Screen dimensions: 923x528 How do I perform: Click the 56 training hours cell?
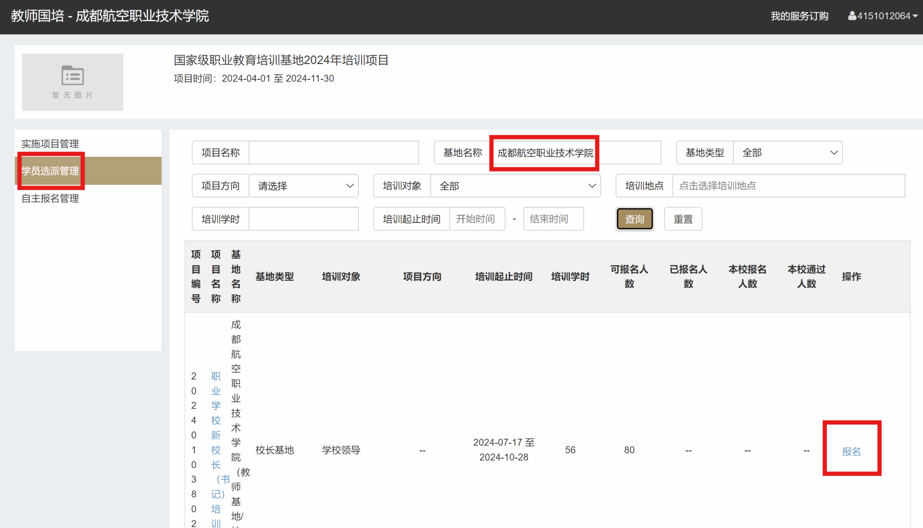click(570, 450)
